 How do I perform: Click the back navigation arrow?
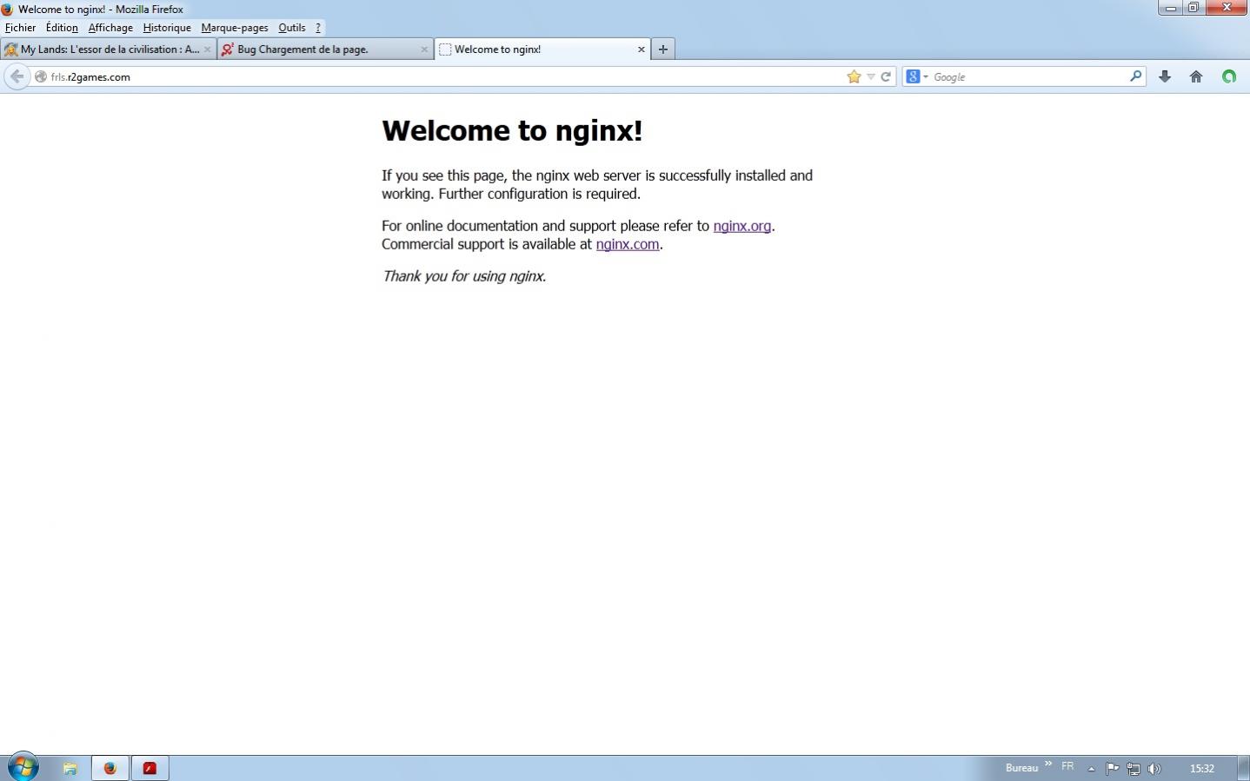click(17, 76)
